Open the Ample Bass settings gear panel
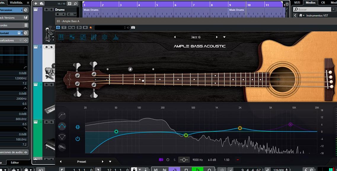The image size is (337, 171). (x=104, y=37)
